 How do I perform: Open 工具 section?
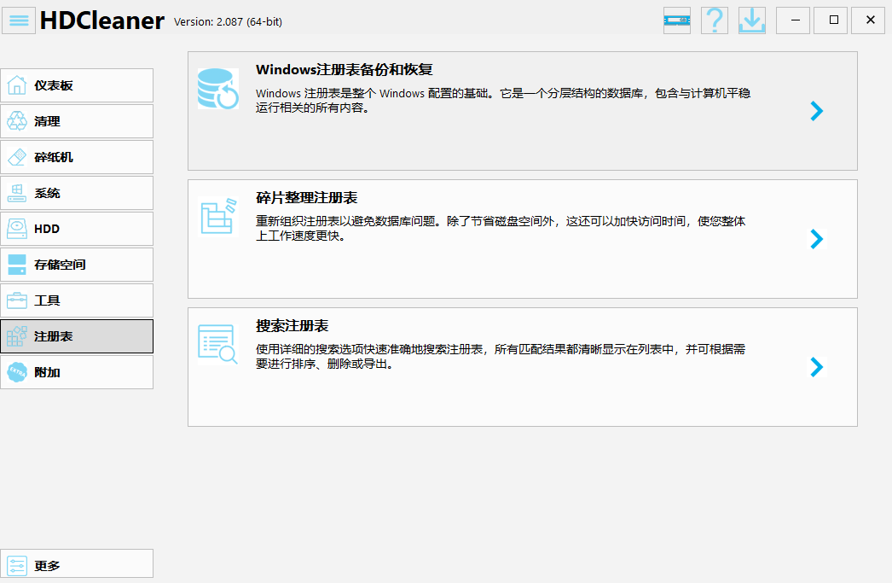(77, 300)
